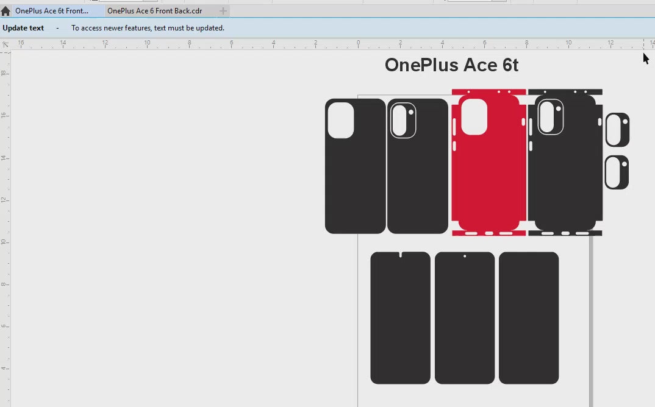Viewport: 655px width, 407px height.
Task: Select the upper small camera lens skin piece
Action: (617, 129)
